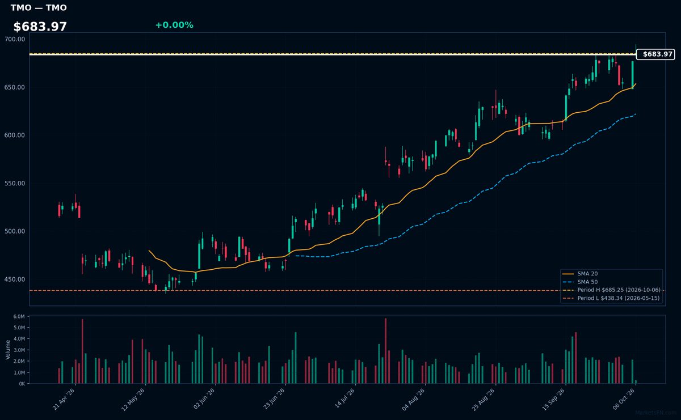Click the 6.0M volume axis label
Viewport: 681px width, 420px height.
(x=19, y=317)
